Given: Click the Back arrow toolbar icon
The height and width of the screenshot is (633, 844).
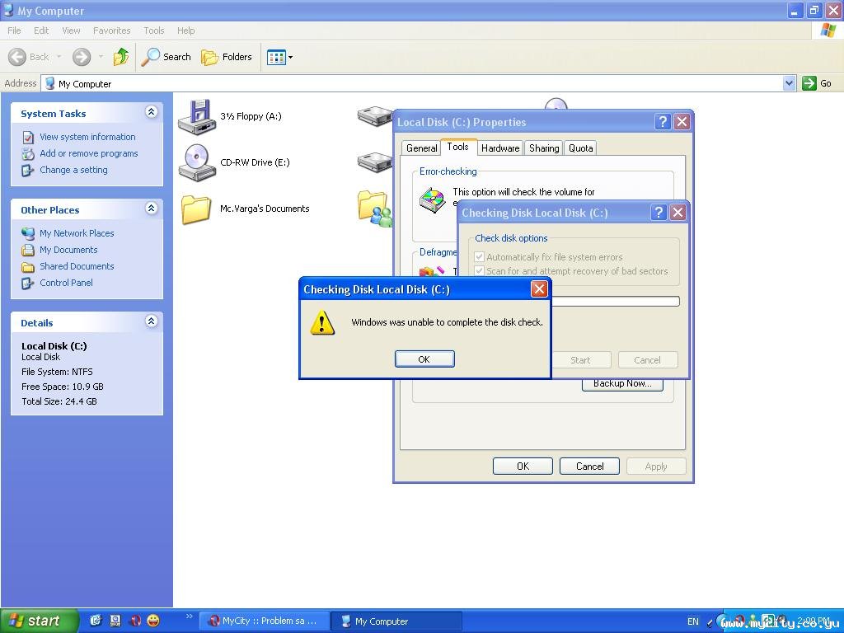Looking at the screenshot, I should pyautogui.click(x=17, y=57).
